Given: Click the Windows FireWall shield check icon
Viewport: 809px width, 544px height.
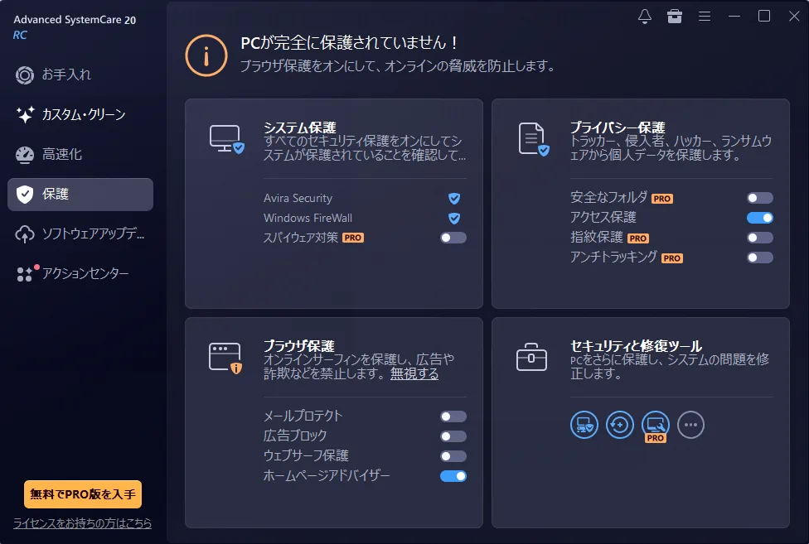Looking at the screenshot, I should [x=454, y=219].
